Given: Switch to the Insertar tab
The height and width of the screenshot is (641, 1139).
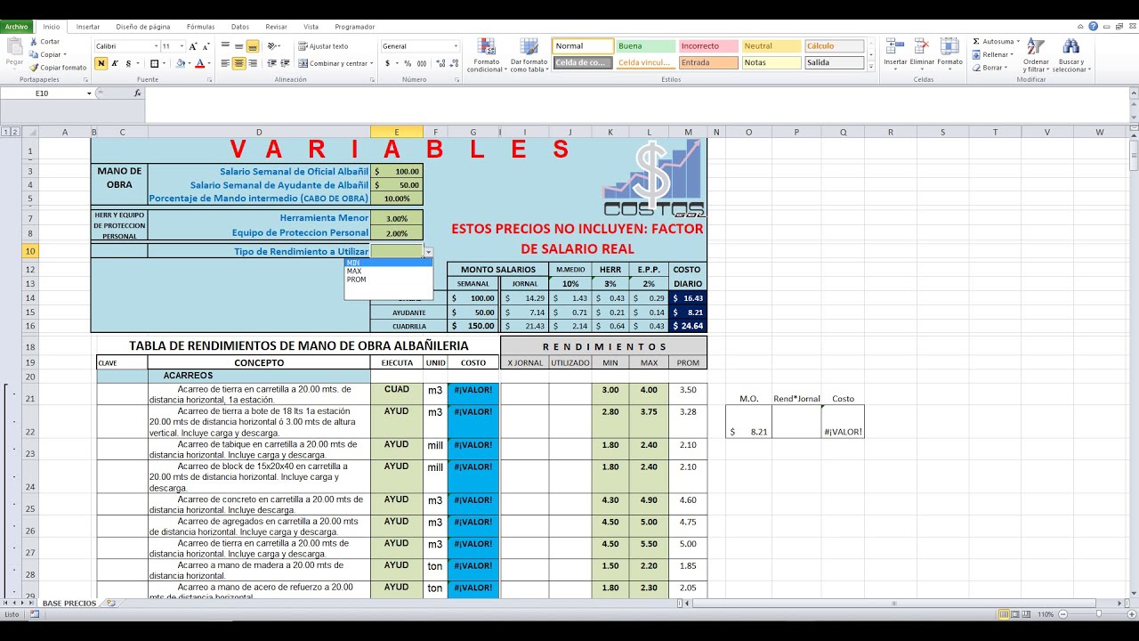Looking at the screenshot, I should pos(88,27).
